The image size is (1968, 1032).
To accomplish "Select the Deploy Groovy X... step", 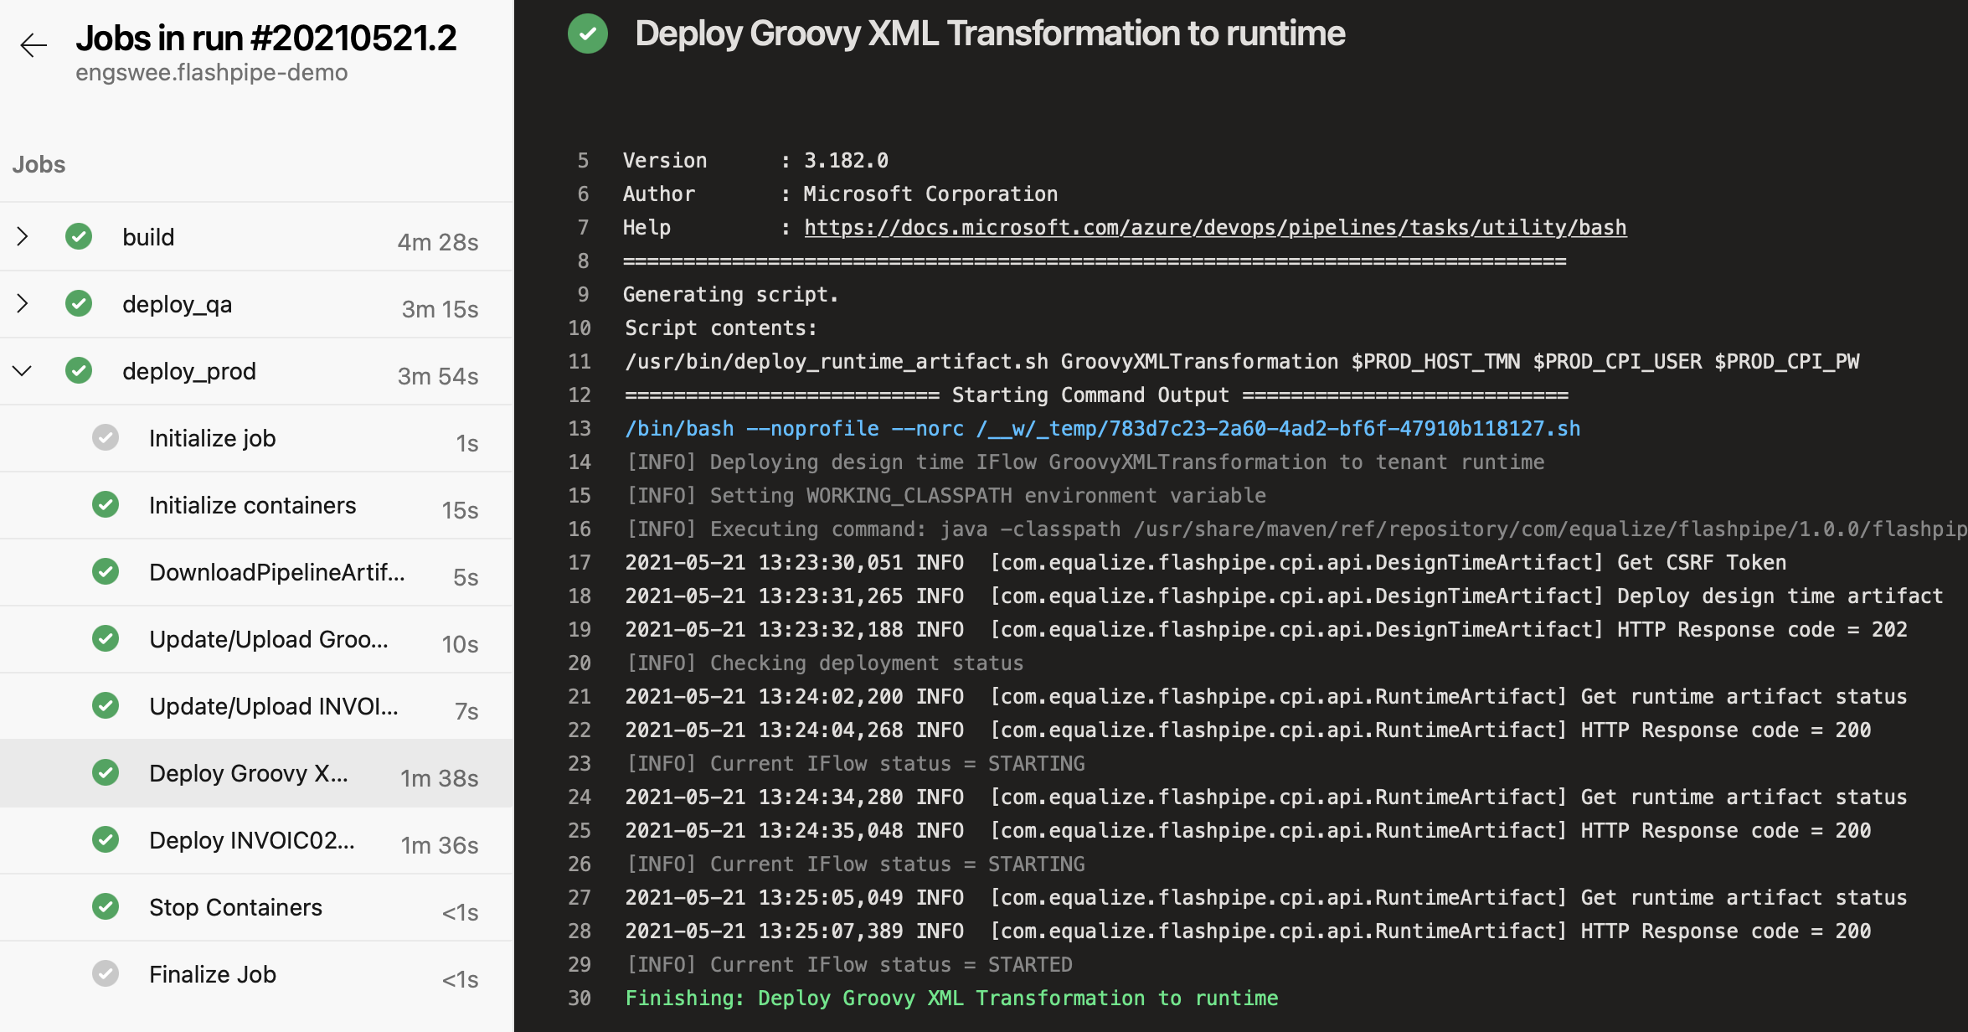I will (x=248, y=773).
